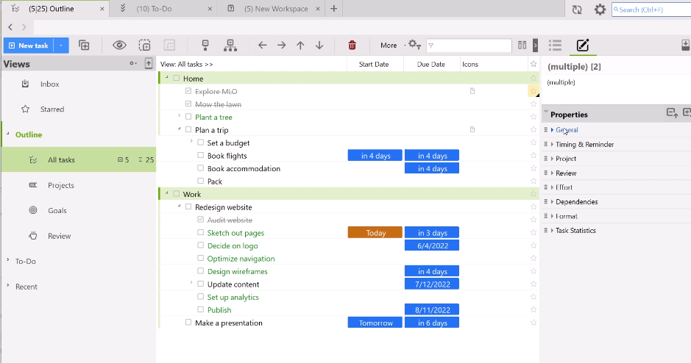691x363 pixels.
Task: Collapse the Redesign website task
Action: (179, 206)
